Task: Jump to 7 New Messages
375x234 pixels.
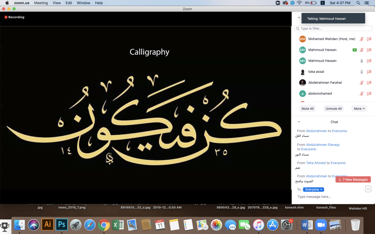Action: [x=353, y=180]
